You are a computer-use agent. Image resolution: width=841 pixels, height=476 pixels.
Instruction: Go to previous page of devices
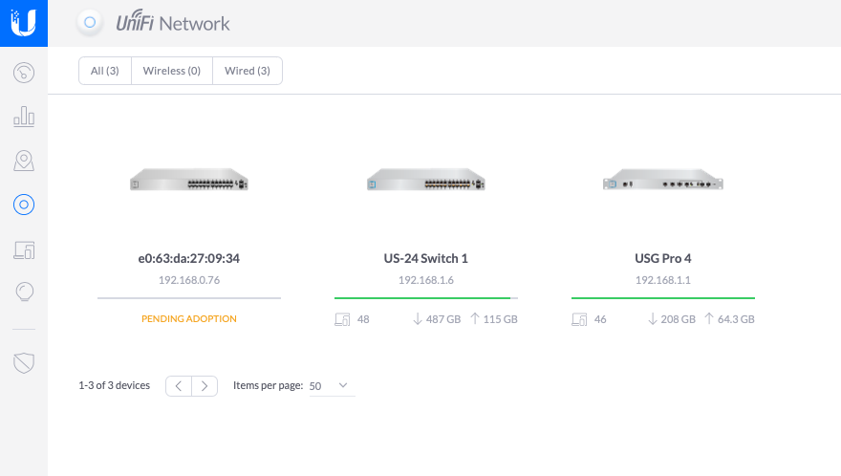click(179, 386)
